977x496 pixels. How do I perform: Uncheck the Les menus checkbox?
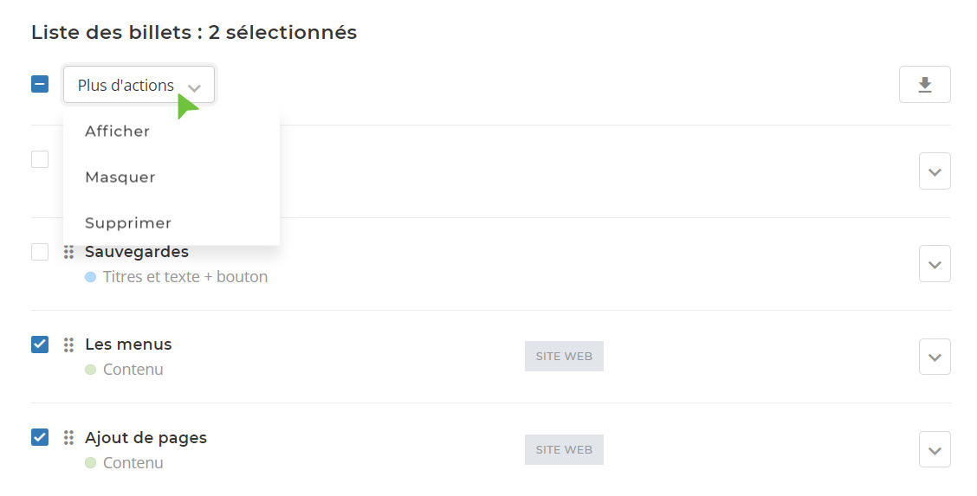(40, 345)
